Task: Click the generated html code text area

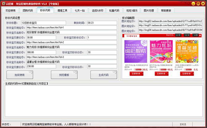Action: [x=104, y=101]
